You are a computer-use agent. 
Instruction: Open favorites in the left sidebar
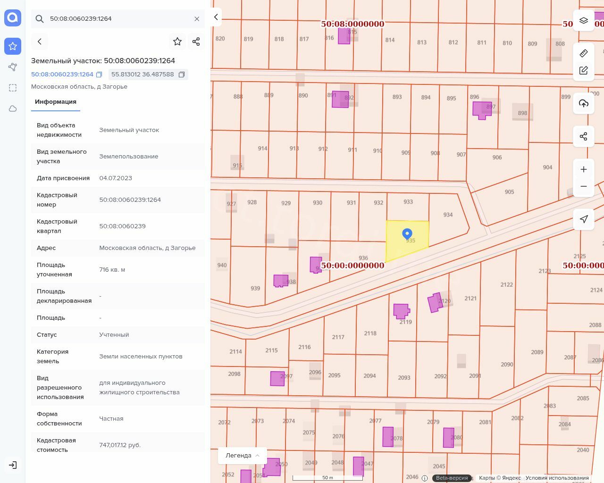point(13,46)
